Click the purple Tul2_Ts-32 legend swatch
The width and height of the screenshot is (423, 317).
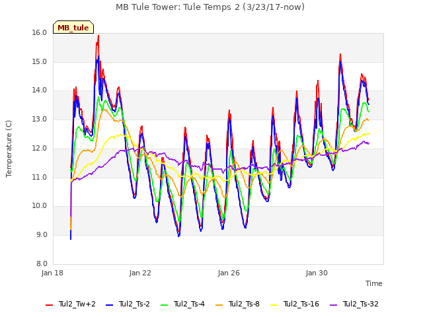(x=333, y=305)
